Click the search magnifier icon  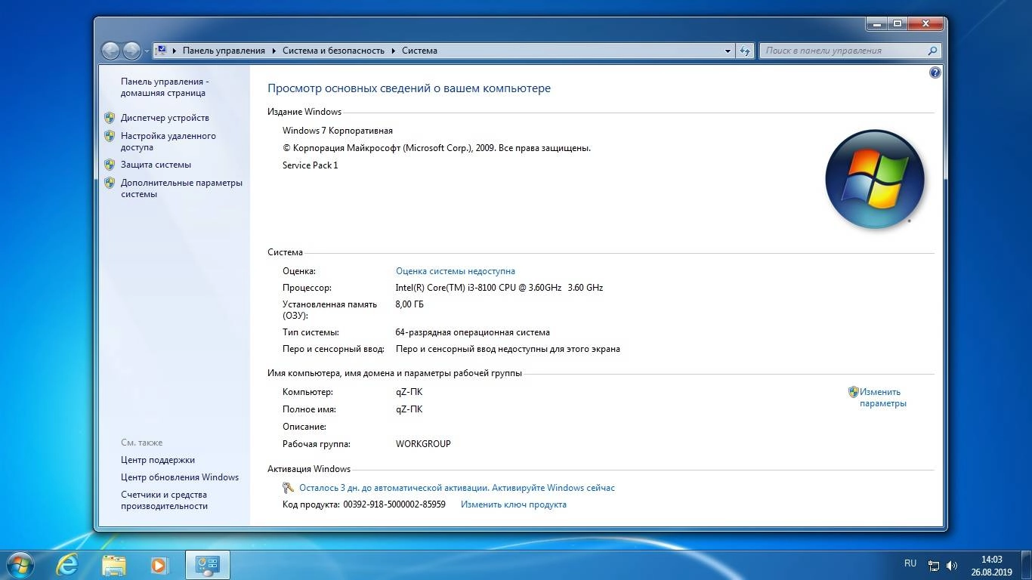tap(932, 51)
